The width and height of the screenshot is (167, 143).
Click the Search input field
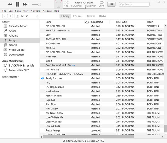[x=134, y=5]
